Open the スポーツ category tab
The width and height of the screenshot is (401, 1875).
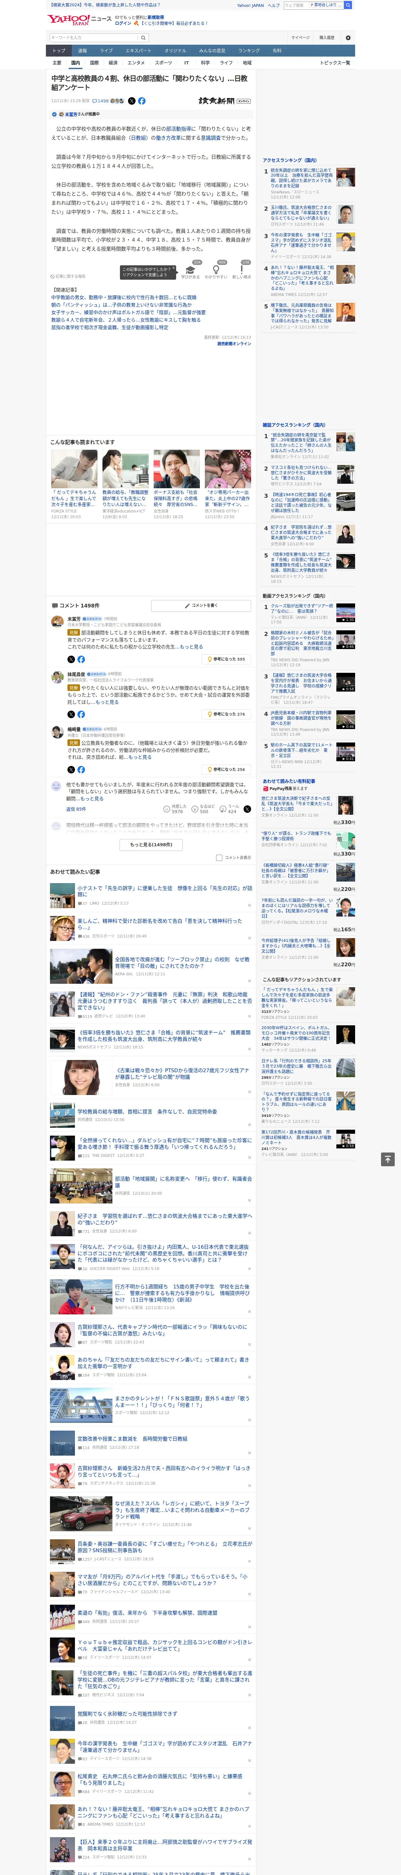coord(164,62)
